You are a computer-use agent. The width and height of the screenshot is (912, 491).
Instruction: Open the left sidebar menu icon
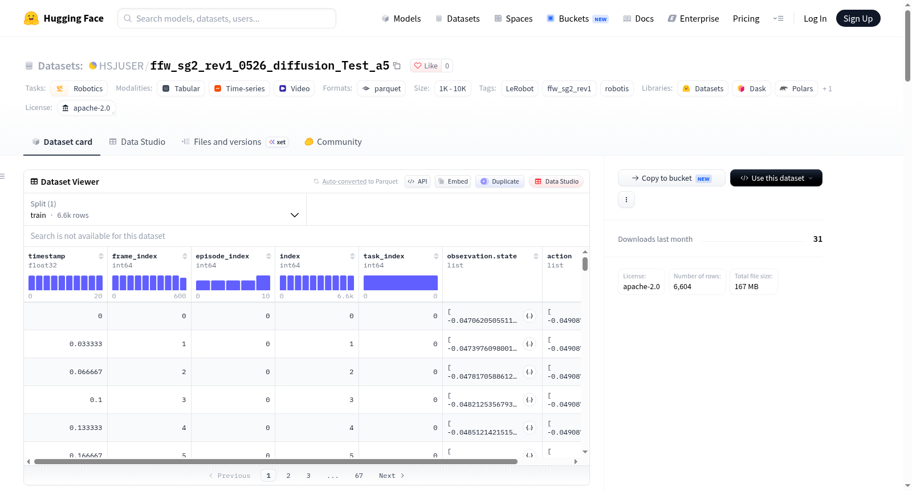(x=2, y=176)
